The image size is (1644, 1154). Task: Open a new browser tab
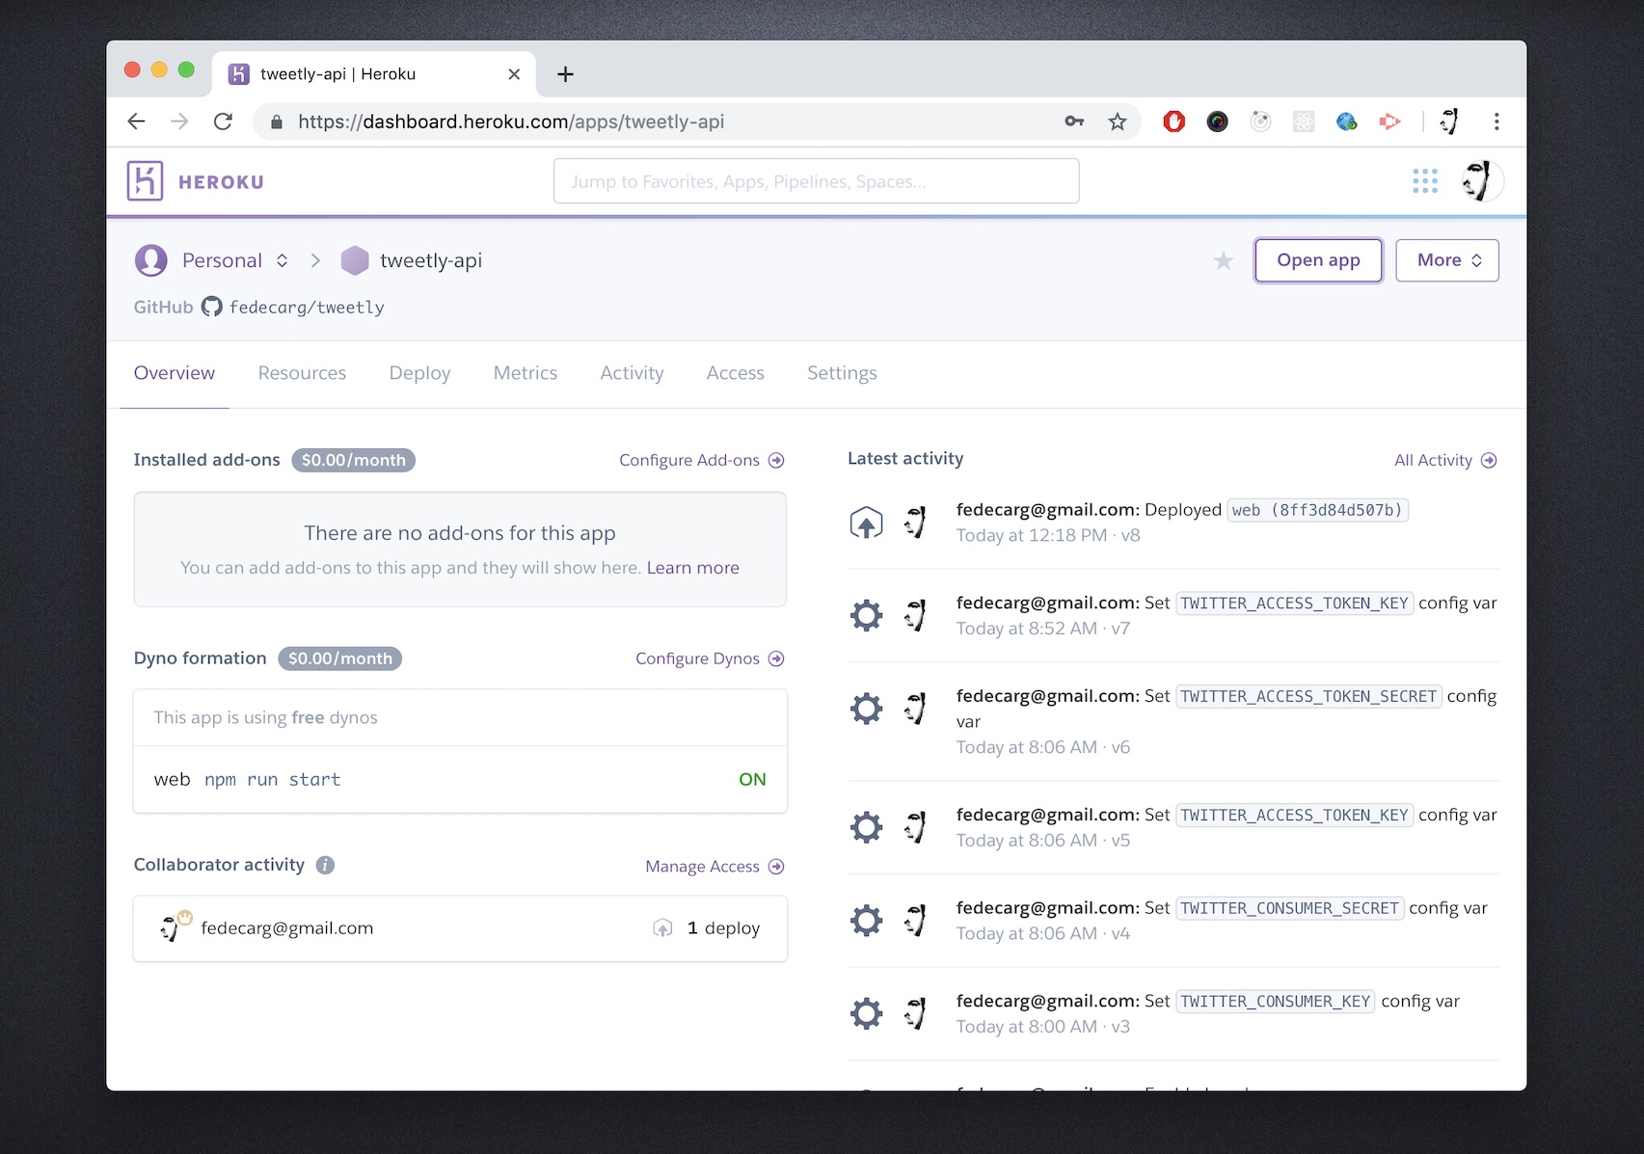tap(566, 74)
